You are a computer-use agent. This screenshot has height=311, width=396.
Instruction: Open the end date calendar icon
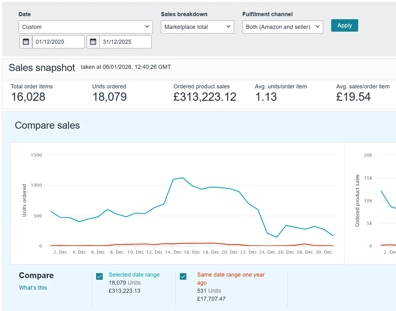tap(93, 42)
